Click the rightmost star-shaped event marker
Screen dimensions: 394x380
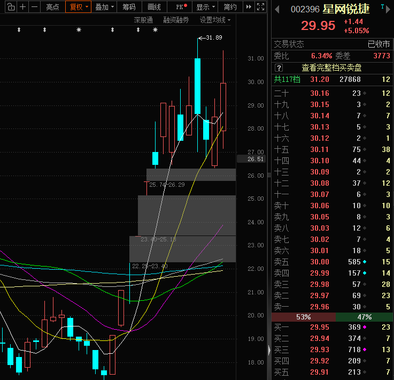pyautogui.click(x=155, y=30)
